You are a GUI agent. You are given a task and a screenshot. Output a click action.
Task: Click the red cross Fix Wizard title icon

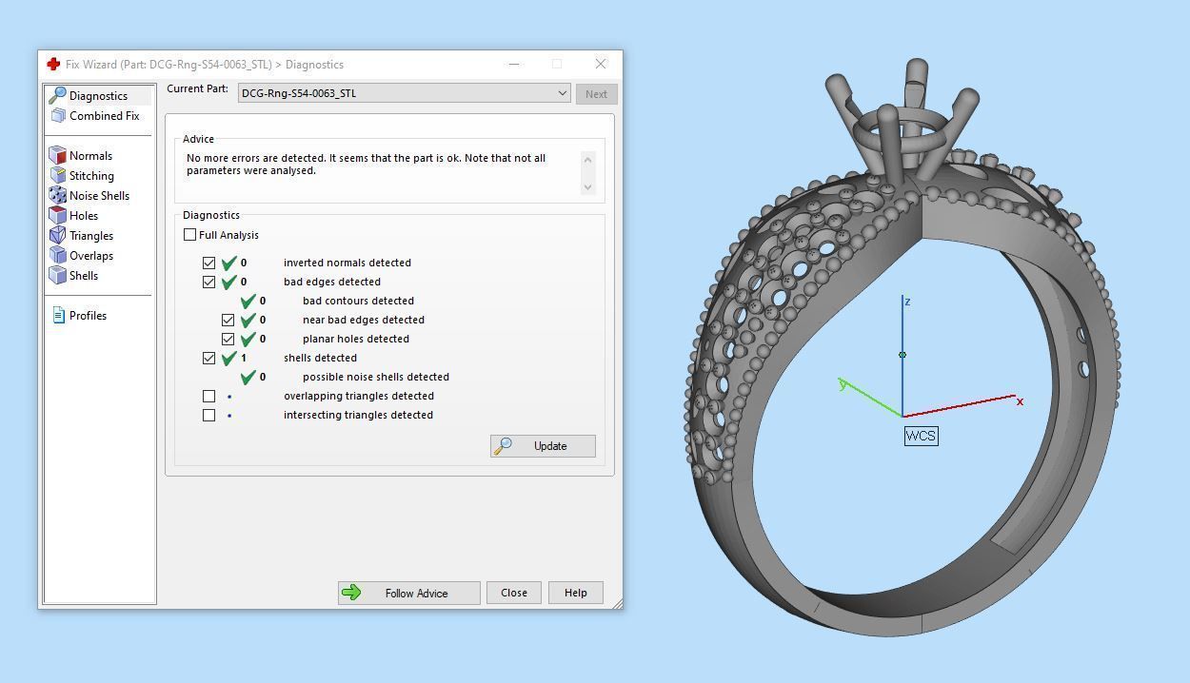click(x=53, y=64)
